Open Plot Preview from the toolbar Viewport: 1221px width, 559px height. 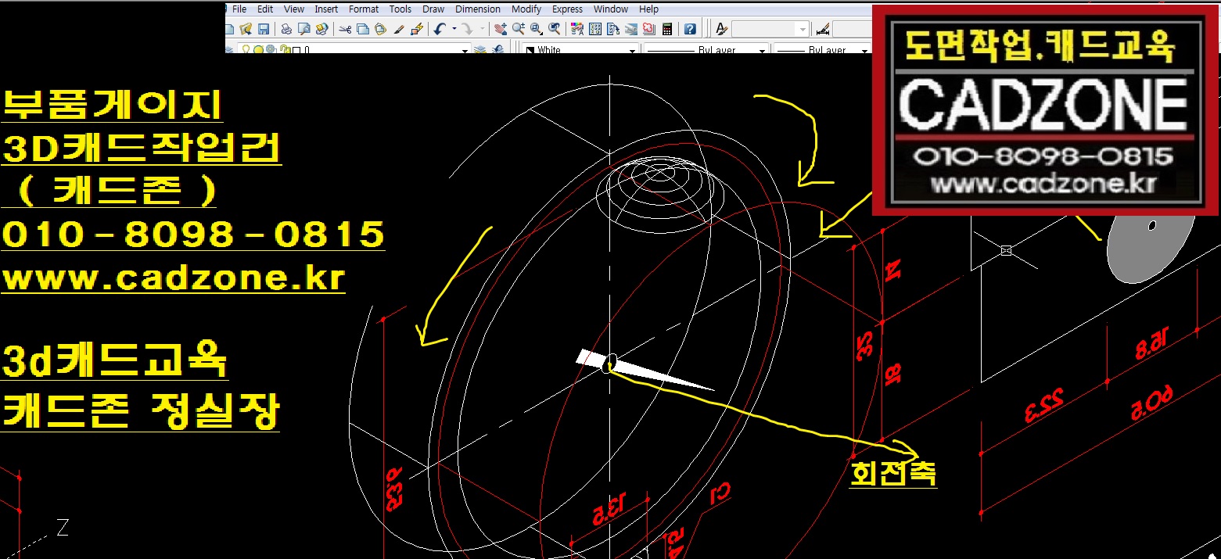pyautogui.click(x=303, y=29)
